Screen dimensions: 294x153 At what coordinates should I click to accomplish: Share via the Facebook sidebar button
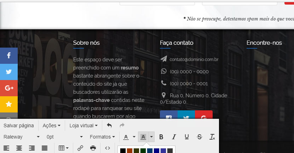(9, 56)
